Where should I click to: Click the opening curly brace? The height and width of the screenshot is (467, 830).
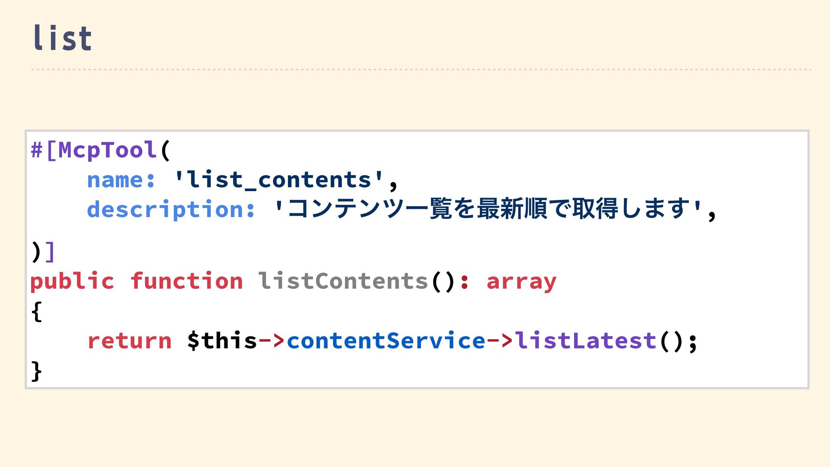pyautogui.click(x=37, y=311)
